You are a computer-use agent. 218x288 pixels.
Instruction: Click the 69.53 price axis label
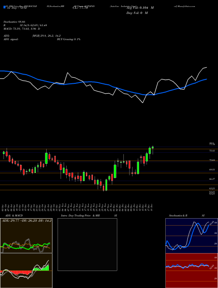[212, 170]
